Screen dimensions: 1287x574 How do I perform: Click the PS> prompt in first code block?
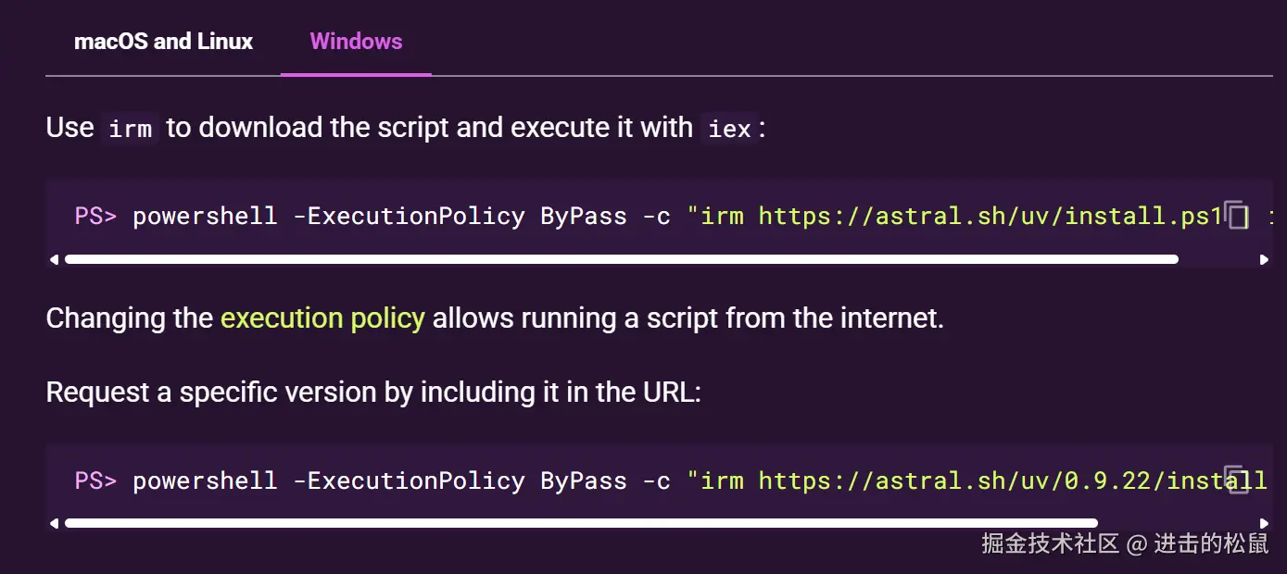pyautogui.click(x=95, y=217)
